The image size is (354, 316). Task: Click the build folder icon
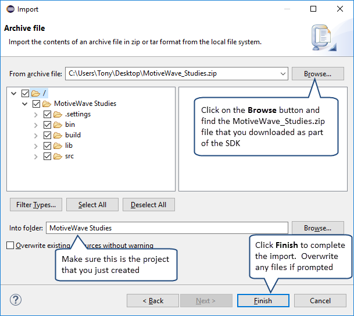[x=57, y=135]
